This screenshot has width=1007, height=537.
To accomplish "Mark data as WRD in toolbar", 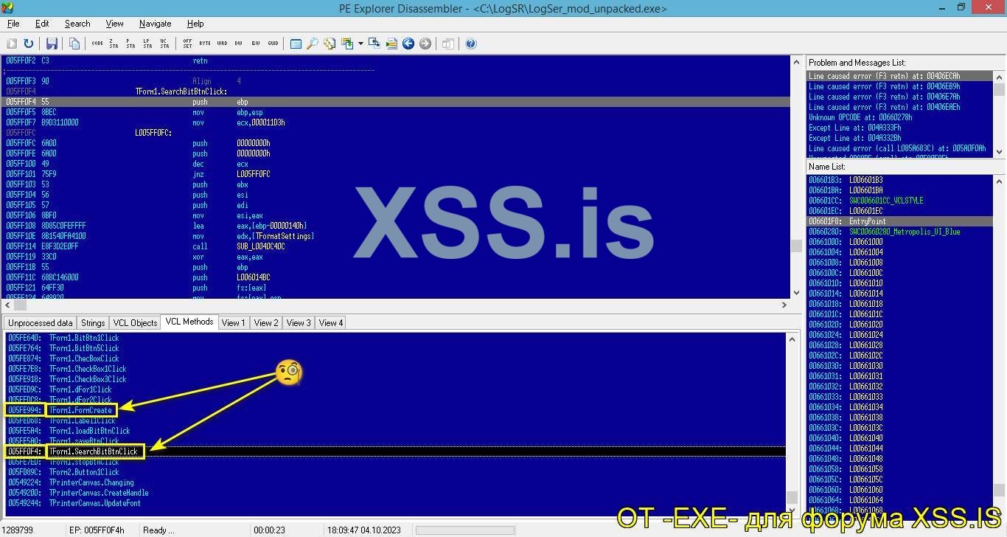I will tap(222, 44).
